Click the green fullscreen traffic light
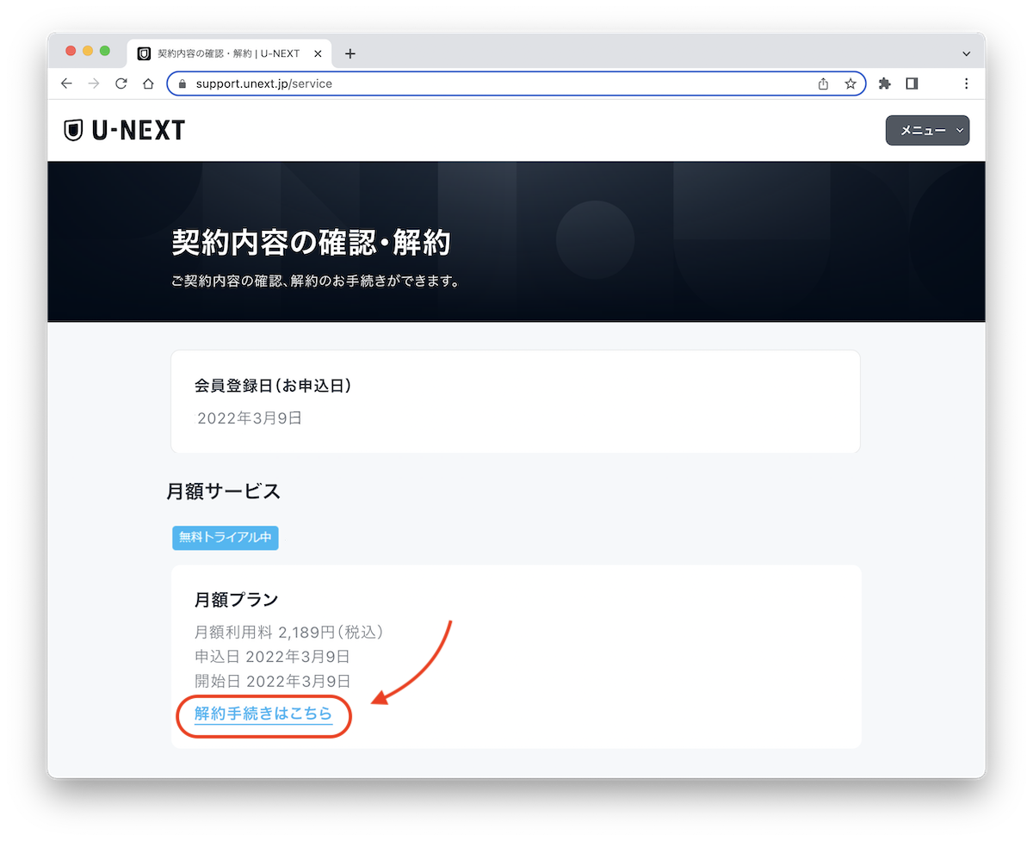Image resolution: width=1033 pixels, height=841 pixels. (x=105, y=51)
